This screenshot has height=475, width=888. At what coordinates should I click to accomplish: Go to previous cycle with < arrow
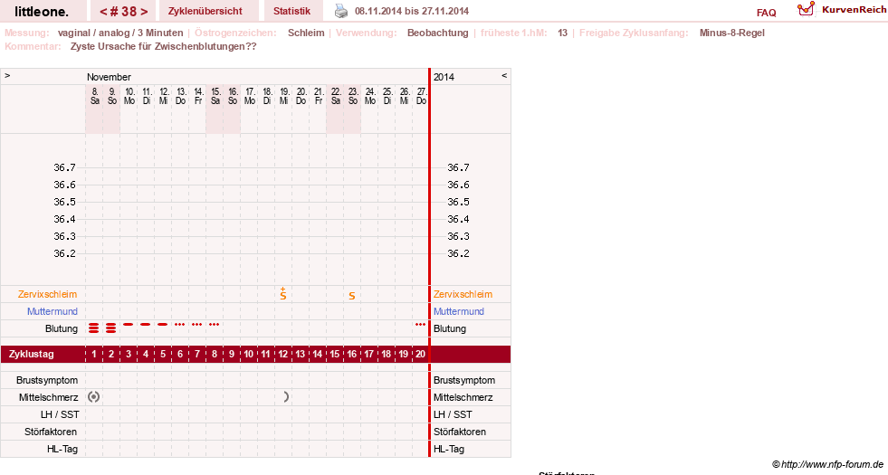(x=103, y=12)
